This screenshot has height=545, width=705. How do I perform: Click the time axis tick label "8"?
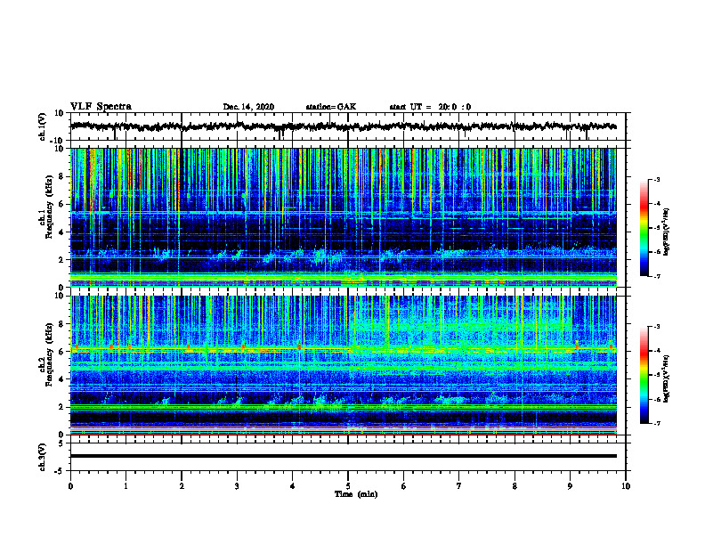[515, 486]
